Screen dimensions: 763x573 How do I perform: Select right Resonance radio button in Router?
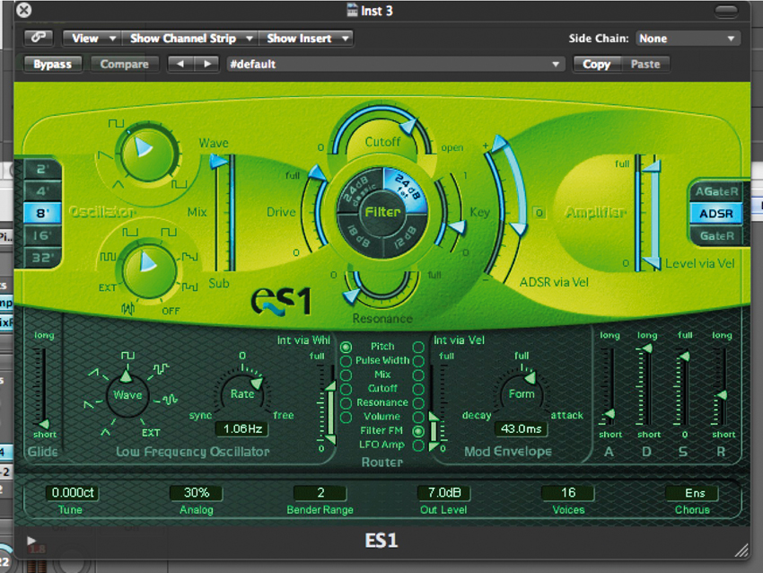pyautogui.click(x=418, y=403)
